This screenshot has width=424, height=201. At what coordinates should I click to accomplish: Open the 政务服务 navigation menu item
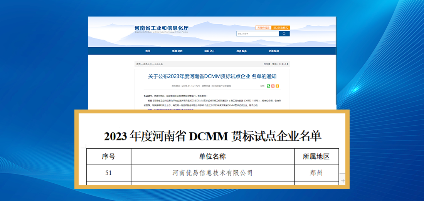(x=241, y=51)
